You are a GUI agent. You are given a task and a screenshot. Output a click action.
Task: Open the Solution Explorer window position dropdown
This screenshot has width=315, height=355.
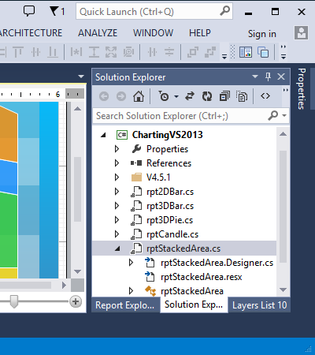[x=255, y=77]
